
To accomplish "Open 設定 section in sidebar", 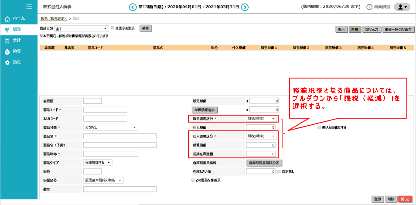I will coord(13,62).
